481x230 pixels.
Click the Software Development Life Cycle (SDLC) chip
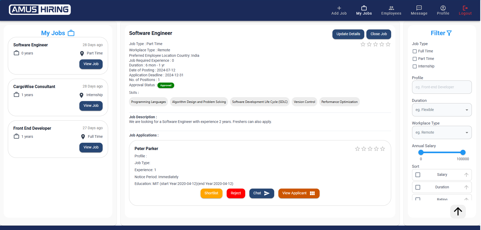[260, 102]
